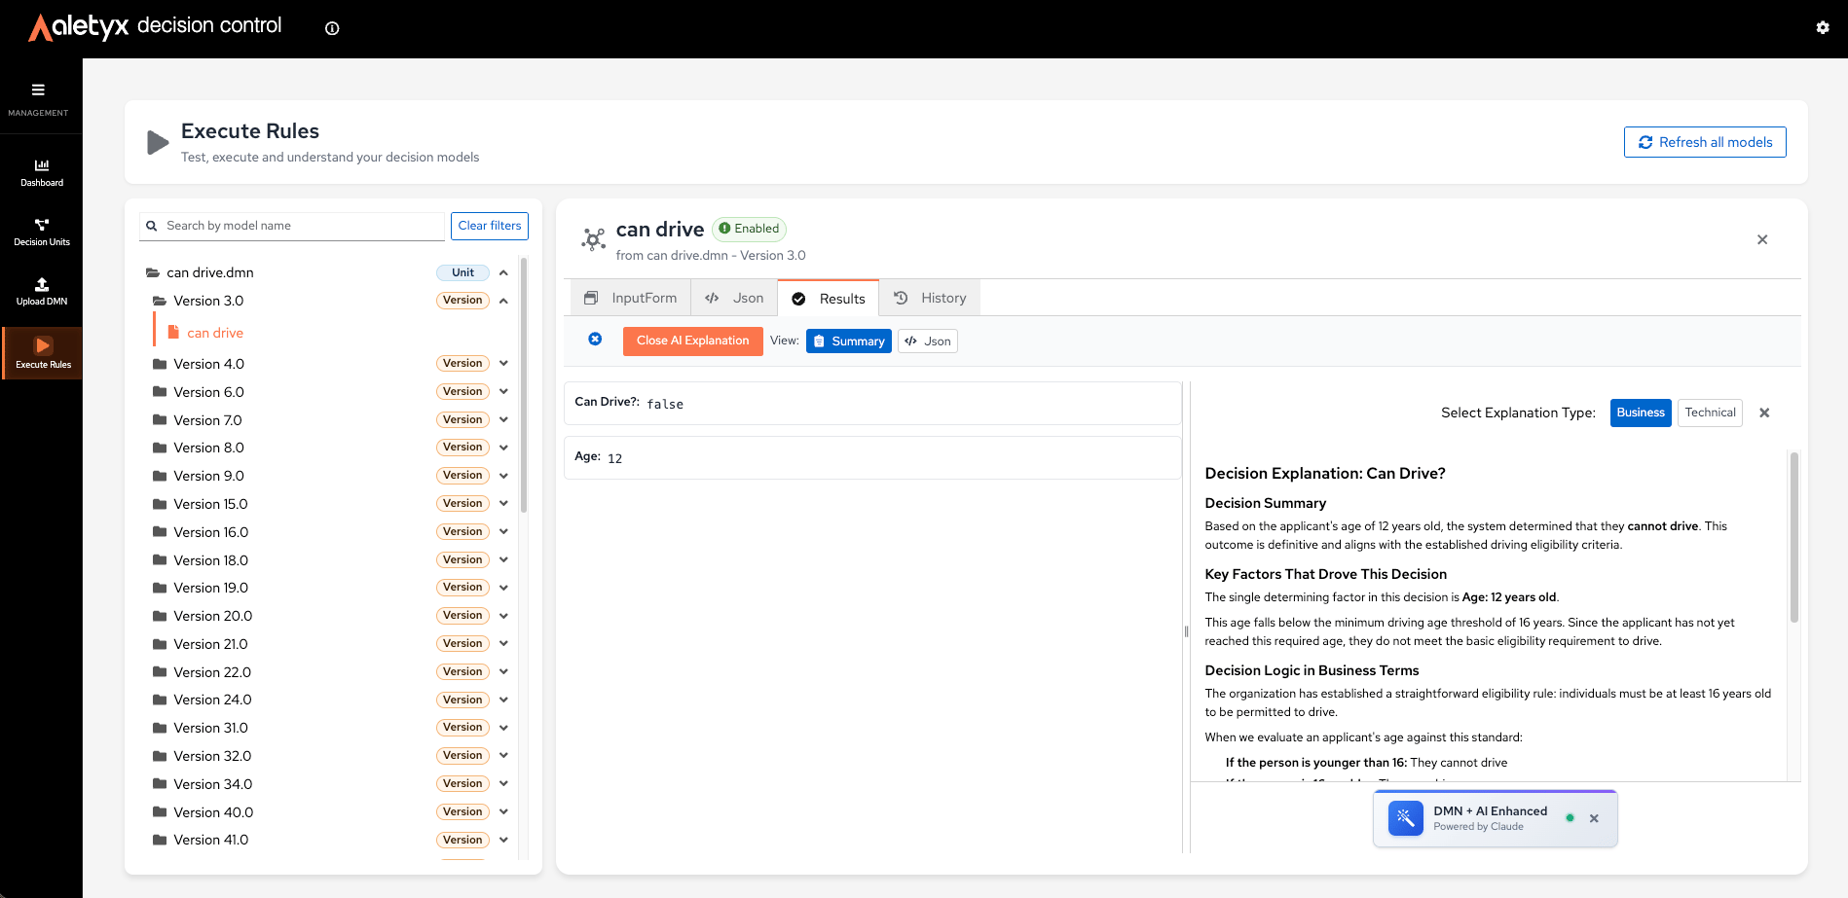Close the can drive detail panel

[x=1762, y=239]
